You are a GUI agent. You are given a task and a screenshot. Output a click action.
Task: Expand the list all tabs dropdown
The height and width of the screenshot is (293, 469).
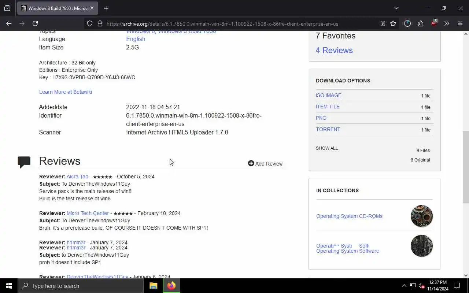click(x=396, y=8)
